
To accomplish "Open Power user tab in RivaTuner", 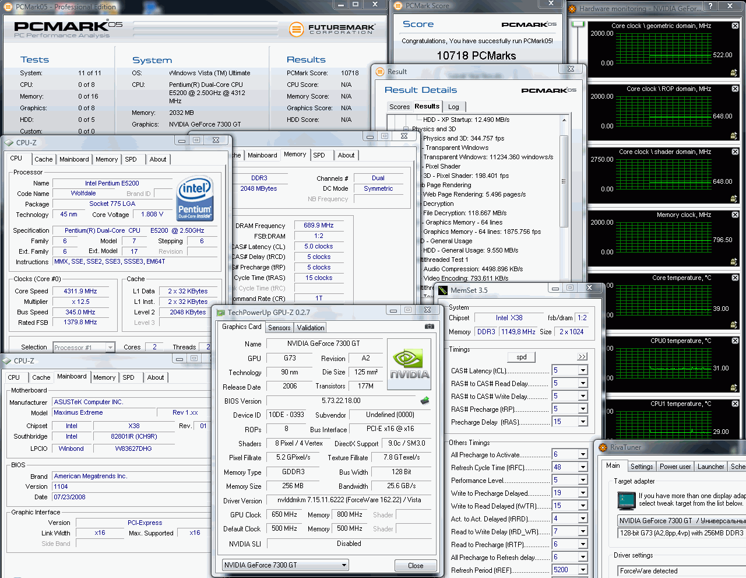I will tap(675, 467).
